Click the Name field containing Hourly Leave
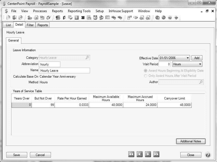217x162 pixels. 64,71
